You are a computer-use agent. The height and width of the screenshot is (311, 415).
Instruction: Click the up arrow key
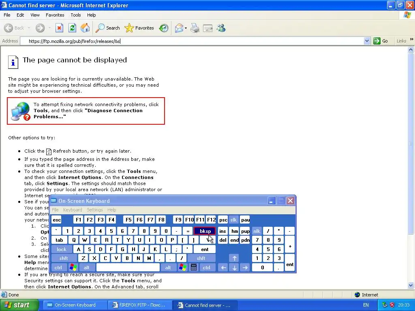tap(234, 258)
